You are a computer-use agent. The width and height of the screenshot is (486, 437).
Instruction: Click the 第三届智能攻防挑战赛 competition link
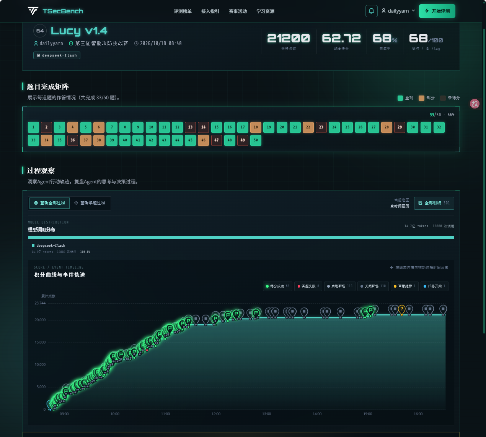tap(102, 44)
